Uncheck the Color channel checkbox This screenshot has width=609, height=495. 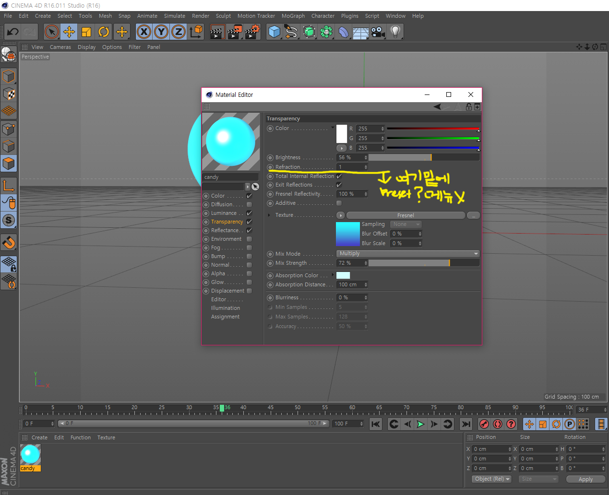[x=249, y=196]
